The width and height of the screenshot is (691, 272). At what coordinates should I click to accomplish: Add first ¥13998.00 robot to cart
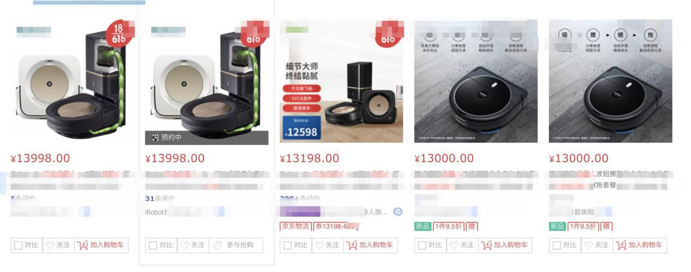pyautogui.click(x=101, y=245)
